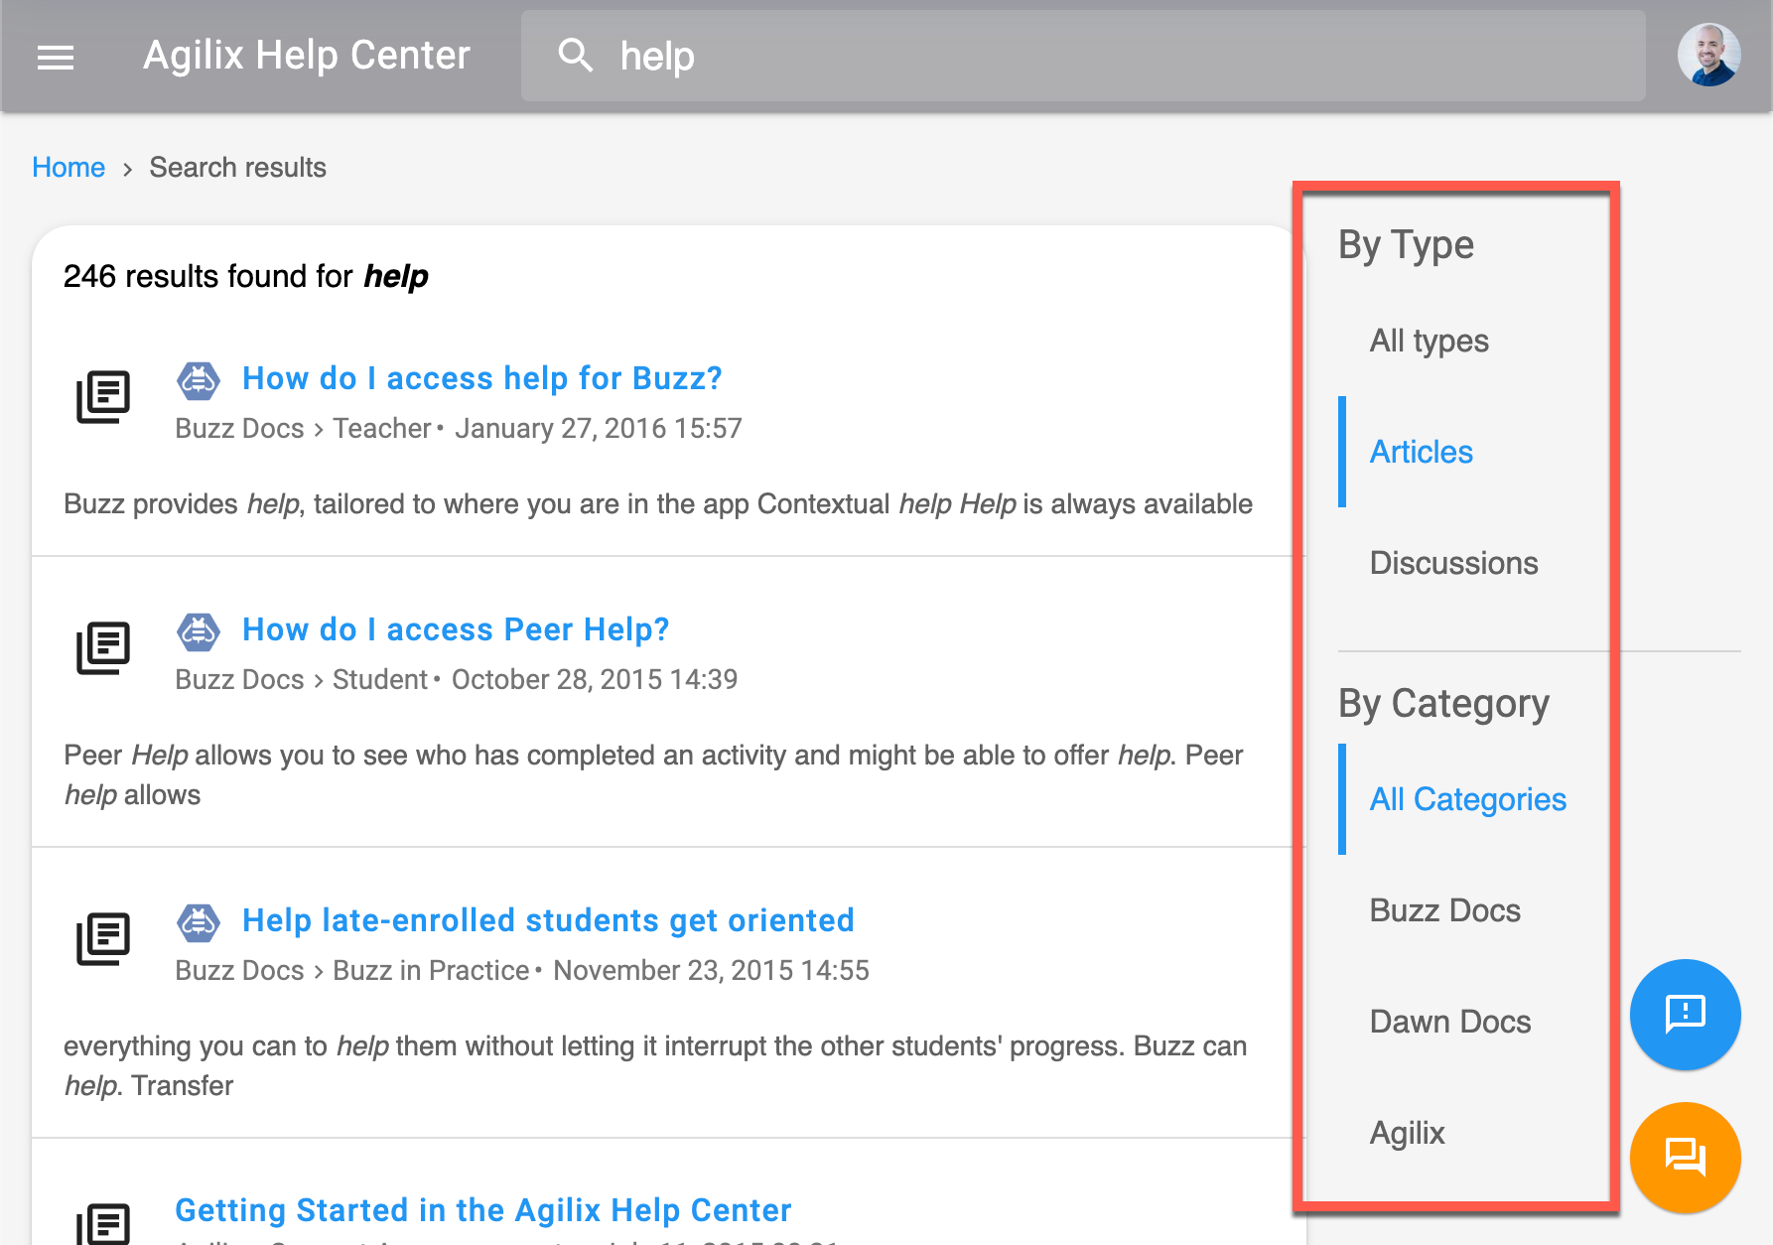The height and width of the screenshot is (1245, 1773).
Task: Click article icon beside 'Getting Started in the Agilix Help Center'
Action: (103, 1224)
